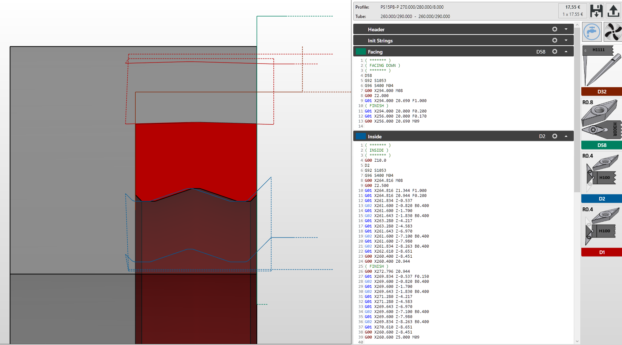Click the Facing section title

point(375,52)
